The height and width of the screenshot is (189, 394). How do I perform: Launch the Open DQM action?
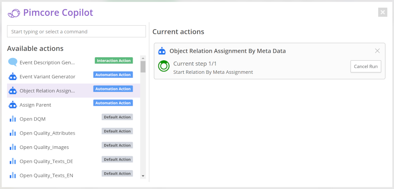pos(74,119)
